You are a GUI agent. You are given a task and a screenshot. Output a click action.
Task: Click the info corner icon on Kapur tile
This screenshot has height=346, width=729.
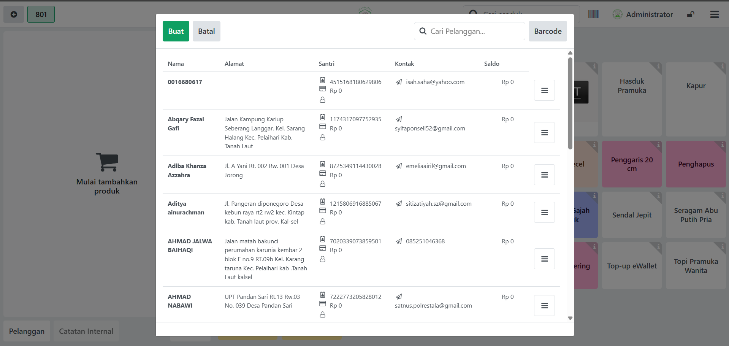tap(721, 67)
